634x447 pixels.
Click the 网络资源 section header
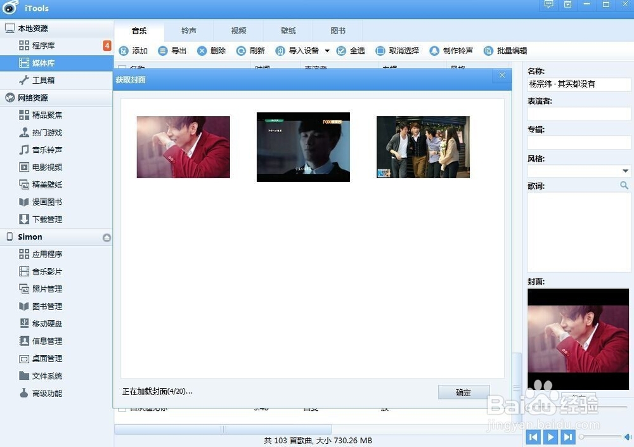tap(56, 98)
